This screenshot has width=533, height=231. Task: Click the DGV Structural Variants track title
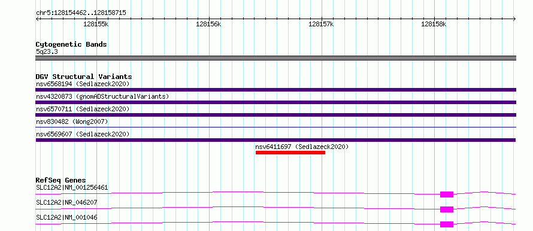84,77
